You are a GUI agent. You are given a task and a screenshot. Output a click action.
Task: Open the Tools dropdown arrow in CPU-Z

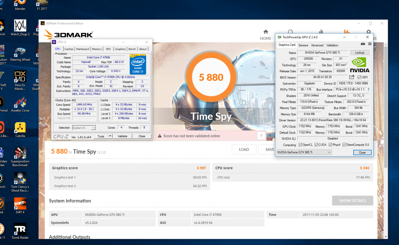tap(110, 136)
